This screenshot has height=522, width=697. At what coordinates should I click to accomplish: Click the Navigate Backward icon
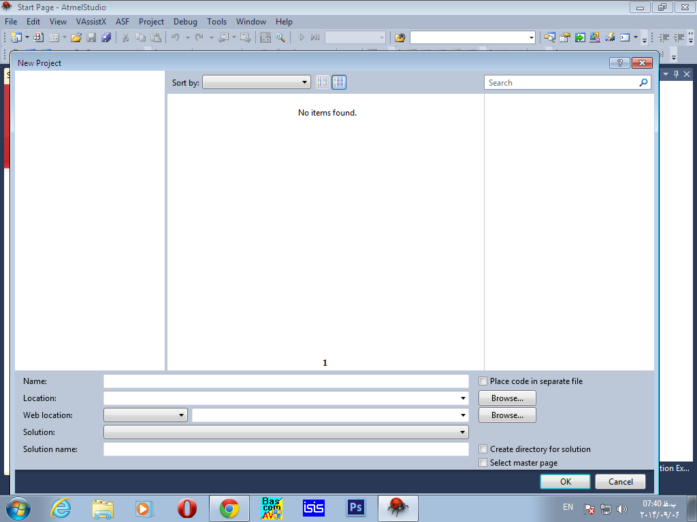tap(223, 38)
